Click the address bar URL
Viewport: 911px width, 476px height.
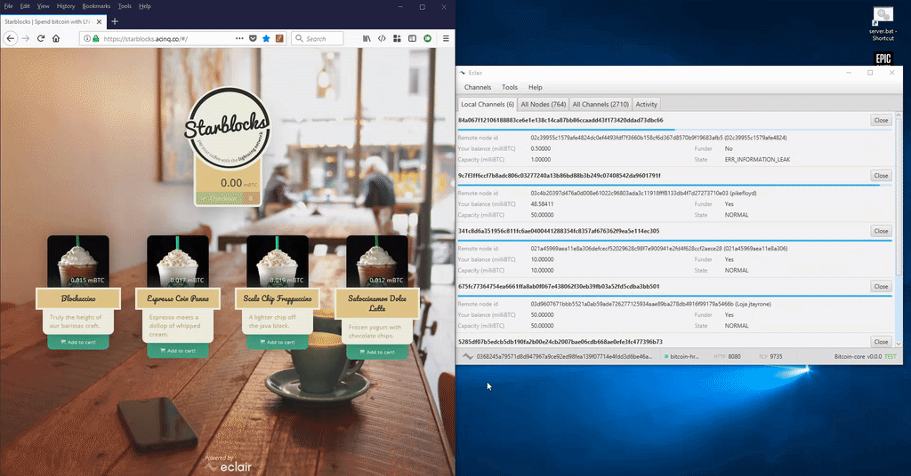pyautogui.click(x=145, y=39)
